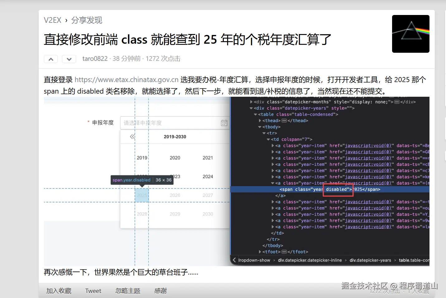Click the upvote arrow above the post
The height and width of the screenshot is (298, 446).
coord(50,59)
